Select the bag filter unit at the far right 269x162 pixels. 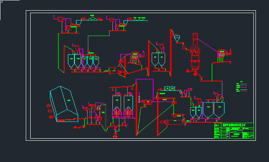click(x=222, y=53)
